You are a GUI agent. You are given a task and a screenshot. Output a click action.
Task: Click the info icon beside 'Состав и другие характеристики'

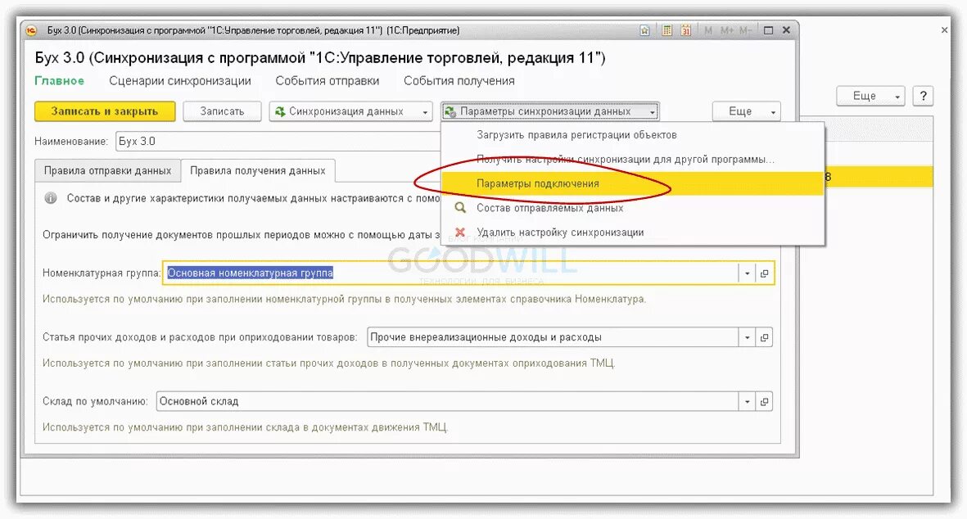click(x=52, y=198)
